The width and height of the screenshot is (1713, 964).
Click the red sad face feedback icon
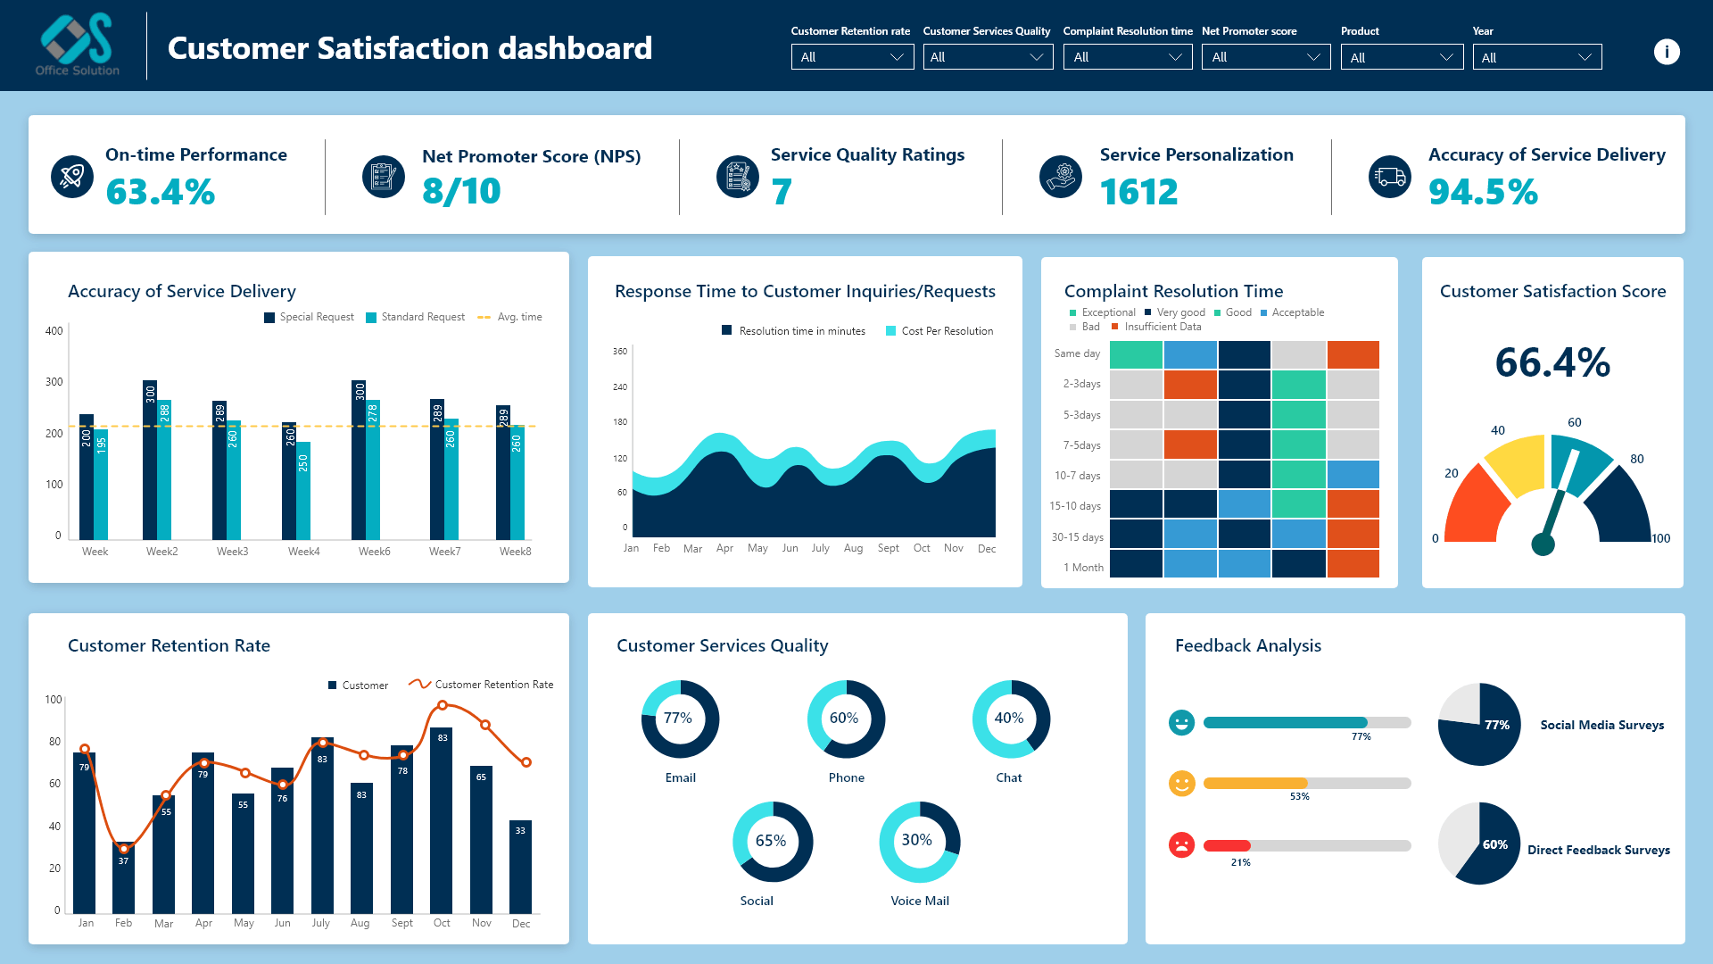(x=1181, y=844)
